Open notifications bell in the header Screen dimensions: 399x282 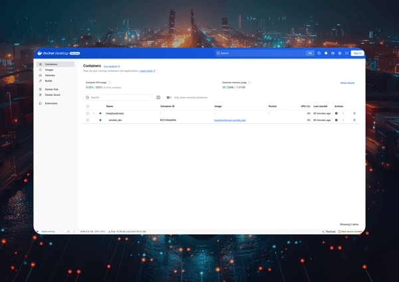(326, 53)
